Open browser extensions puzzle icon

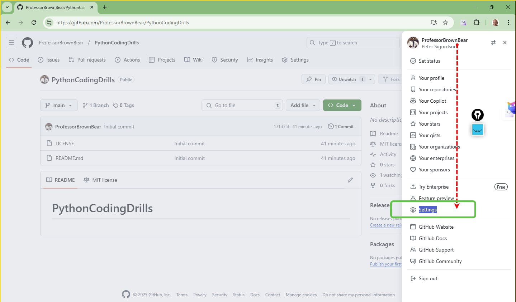click(476, 23)
